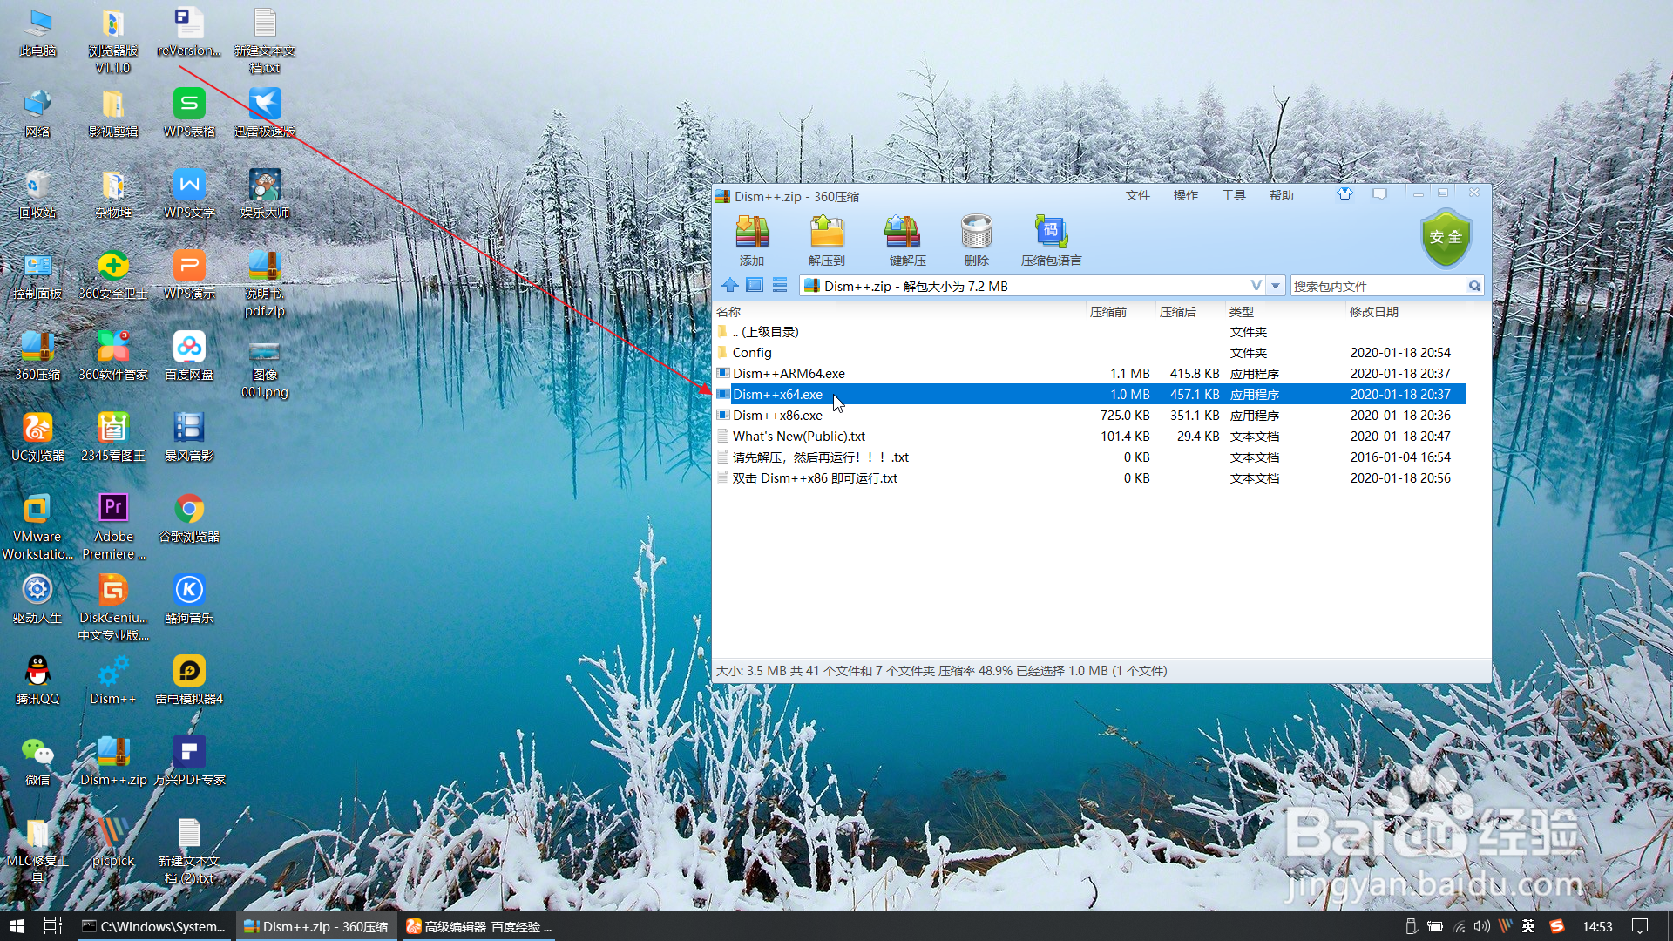This screenshot has width=1673, height=941.
Task: Select Dism++x86.exe in file list
Action: point(777,416)
